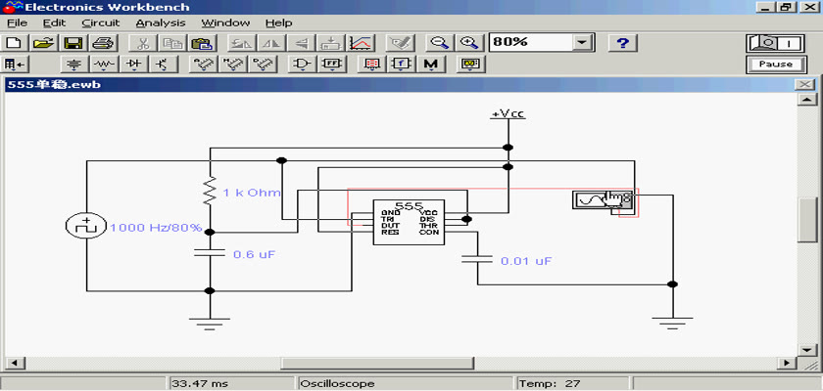Click the '0.6 uF' capacitor label
The width and height of the screenshot is (823, 391).
(254, 254)
